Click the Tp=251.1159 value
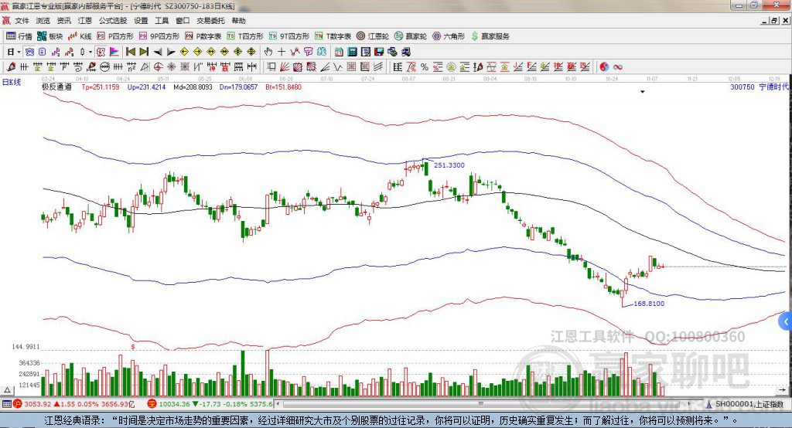This screenshot has height=428, width=792. [x=101, y=87]
